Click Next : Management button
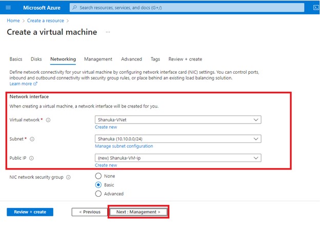This screenshot has width=320, height=225. pos(138,212)
